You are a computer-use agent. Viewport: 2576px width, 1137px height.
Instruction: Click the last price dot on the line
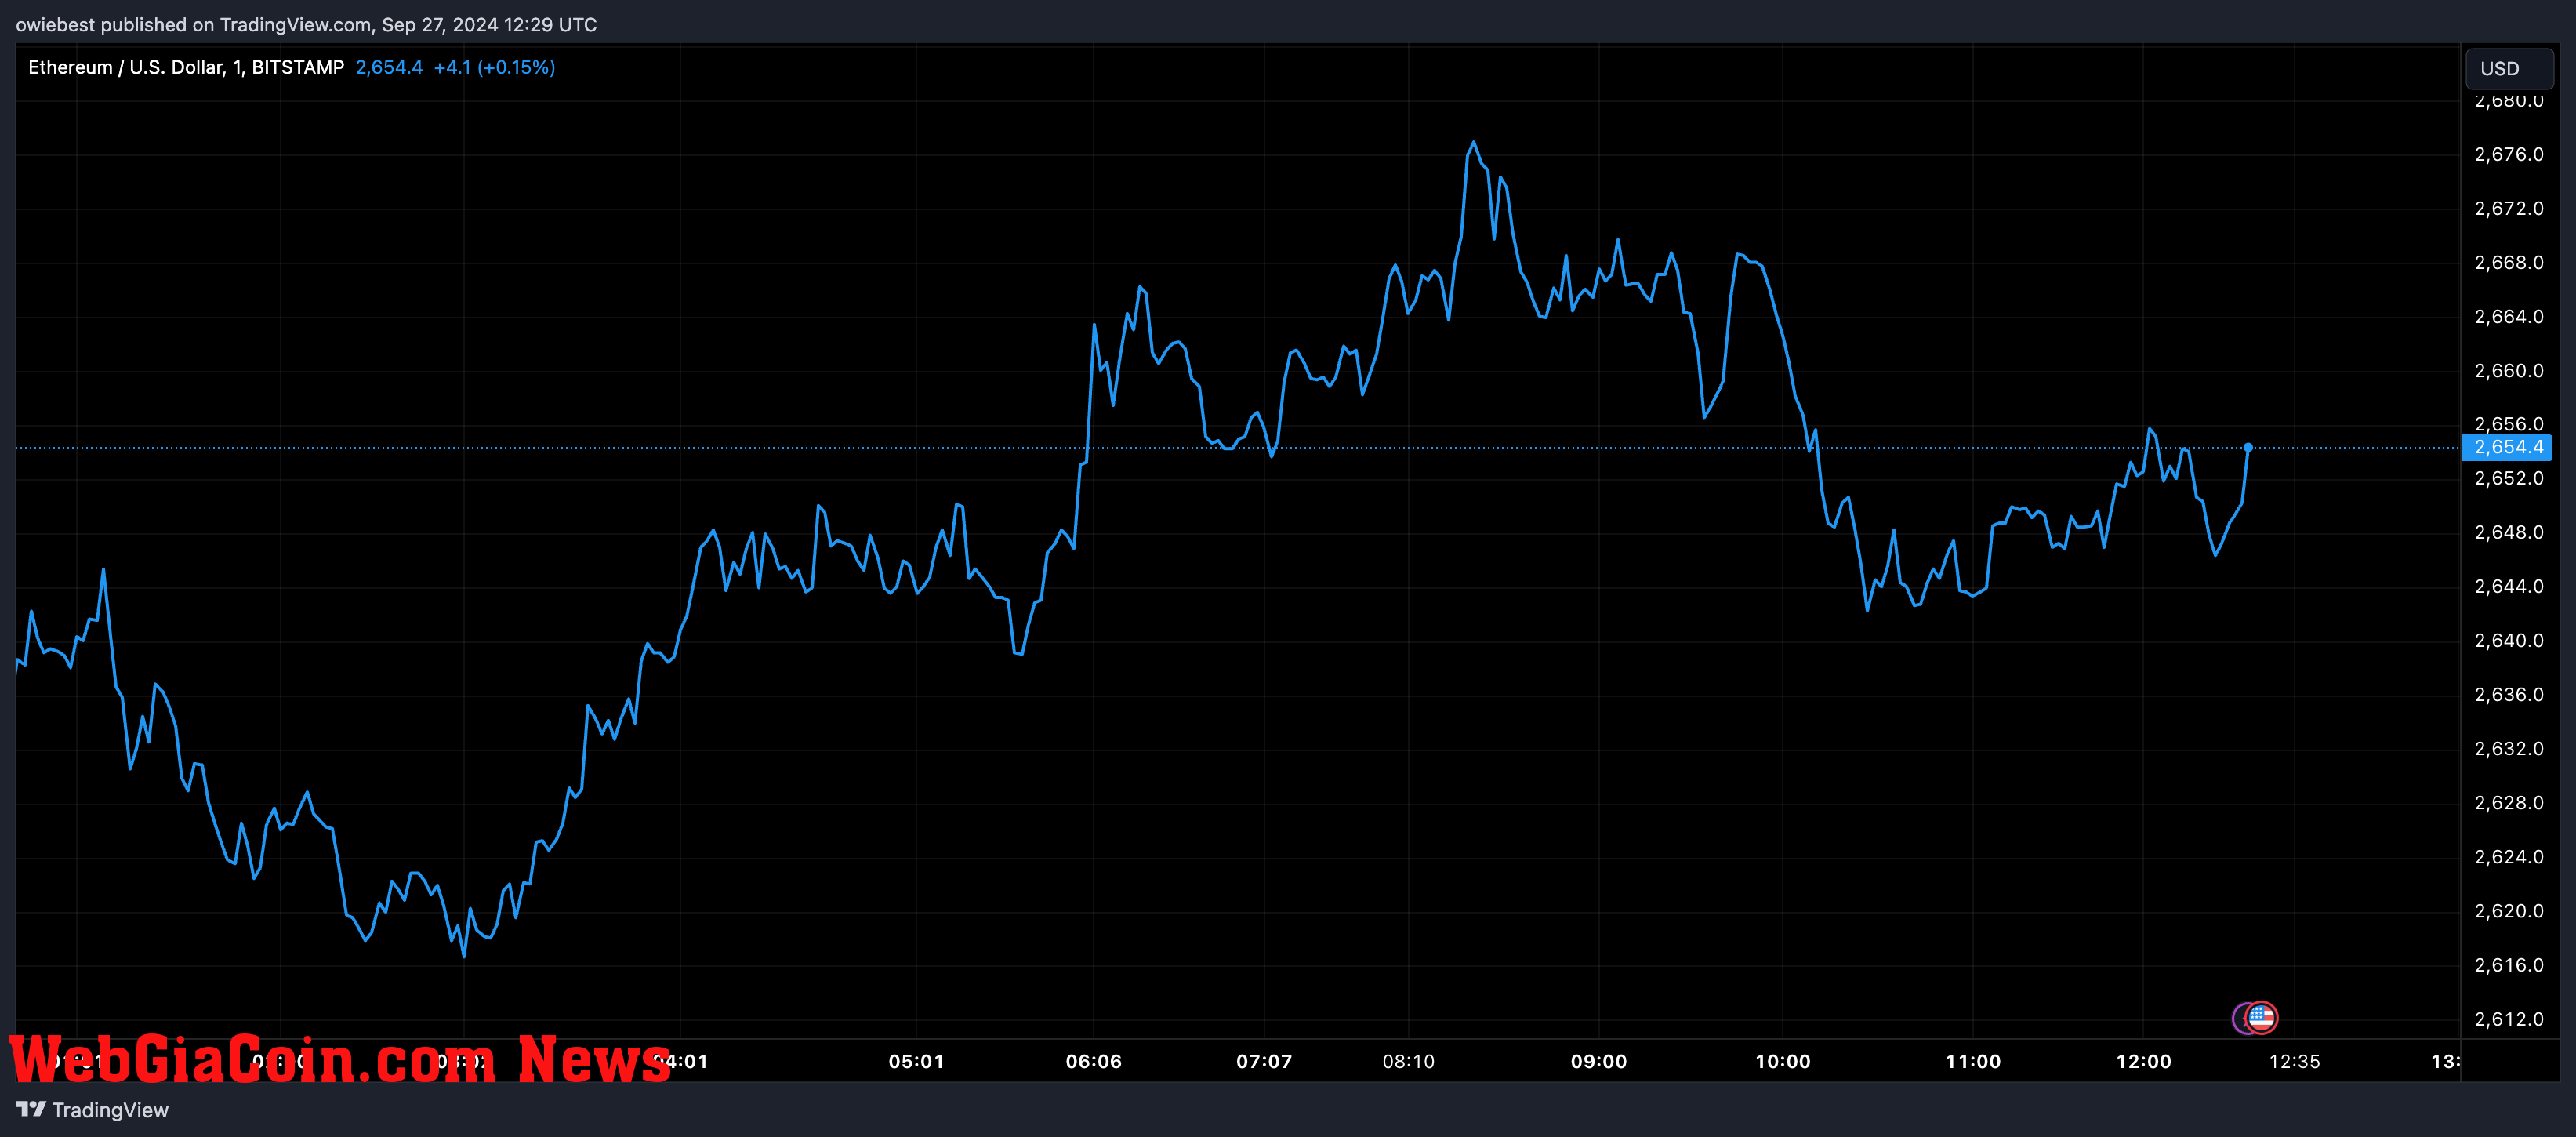coord(2248,447)
